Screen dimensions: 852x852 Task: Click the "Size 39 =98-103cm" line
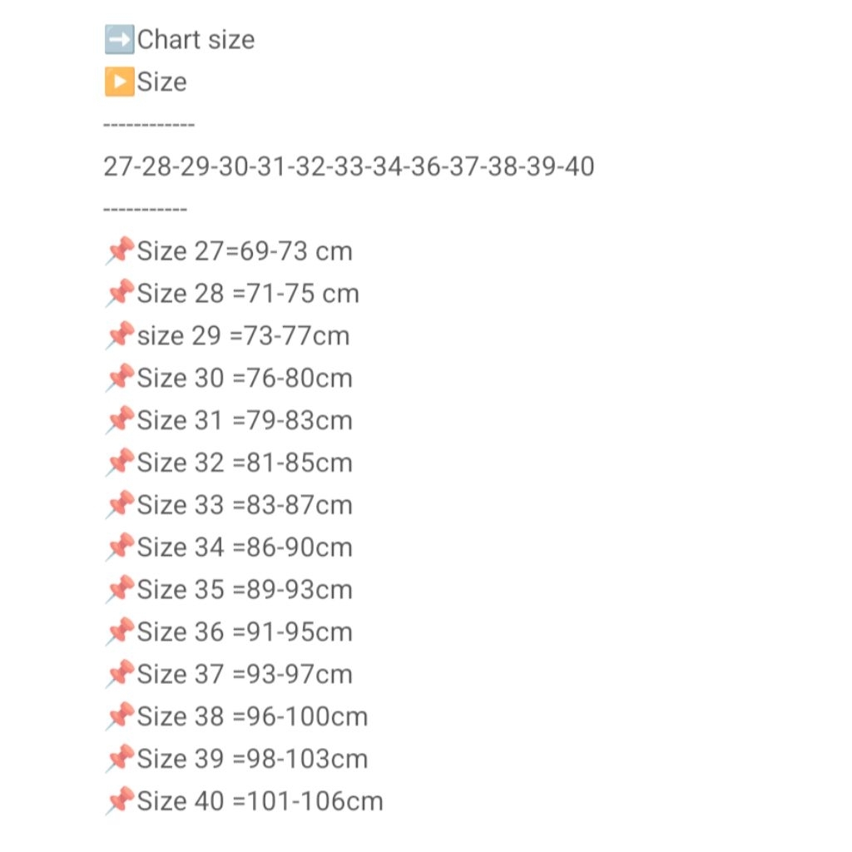252,759
